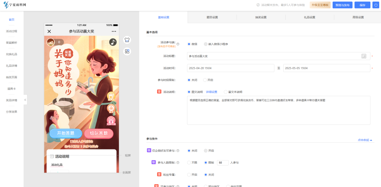Click the 宁夏雨科网 logo
The image size is (381, 187).
14,5
